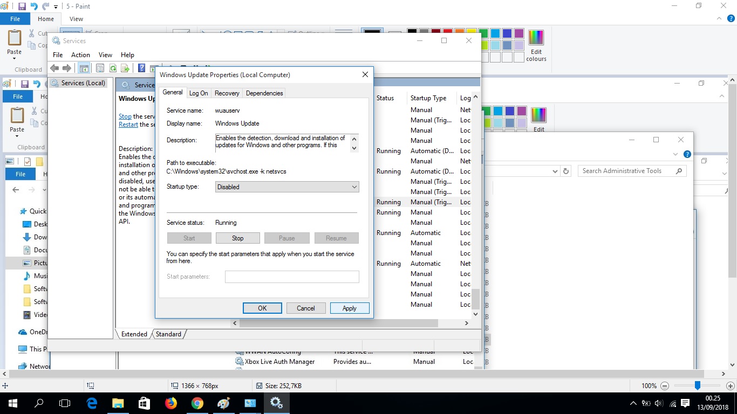Open Paint's File tab
Image resolution: width=737 pixels, height=414 pixels.
[15, 19]
